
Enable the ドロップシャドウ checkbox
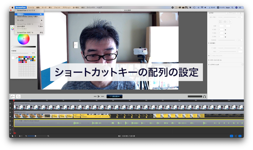click(211, 56)
